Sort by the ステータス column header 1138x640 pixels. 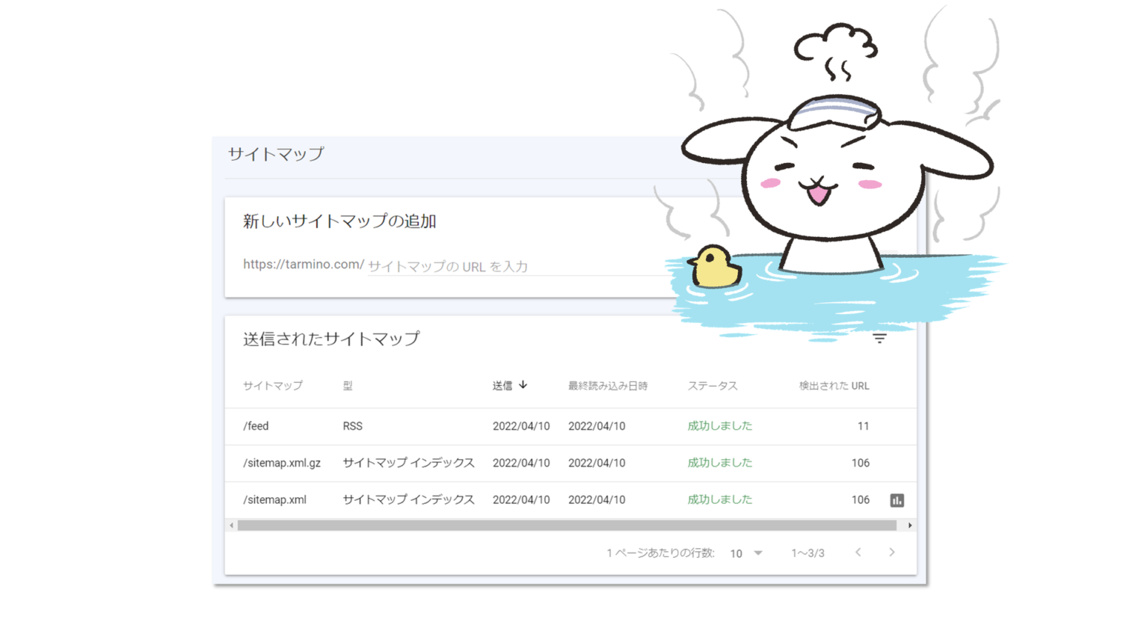pos(712,386)
